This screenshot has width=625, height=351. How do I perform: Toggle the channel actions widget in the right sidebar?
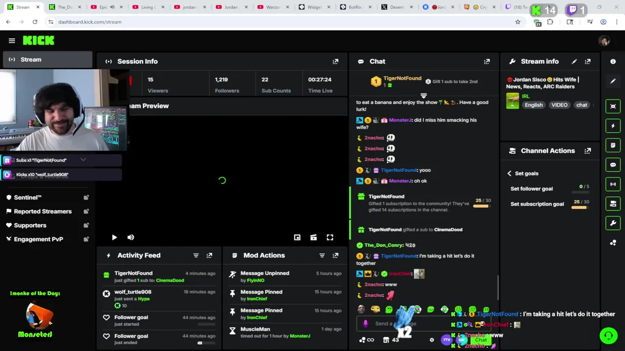click(x=613, y=204)
